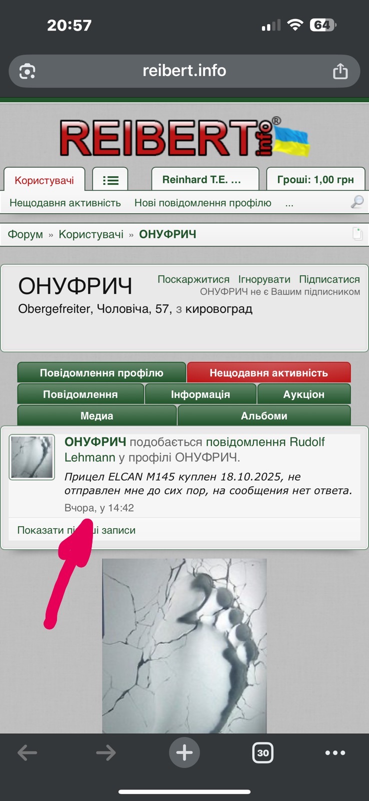Tap the browser forward arrow

[x=106, y=752]
